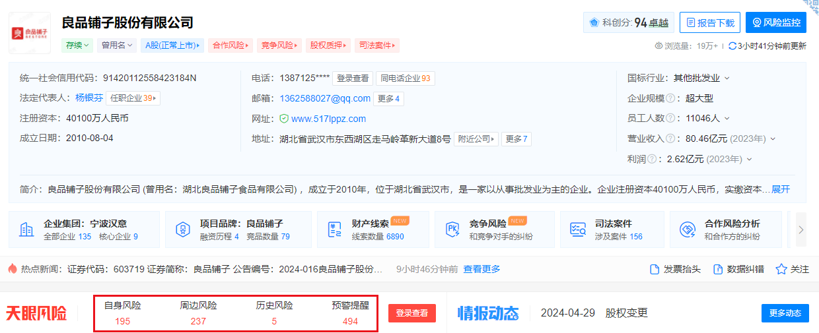This screenshot has width=819, height=333.
Task: Click 更多 7 next to address
Action: (516, 139)
